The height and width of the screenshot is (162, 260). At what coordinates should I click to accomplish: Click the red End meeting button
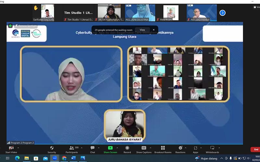point(255,149)
